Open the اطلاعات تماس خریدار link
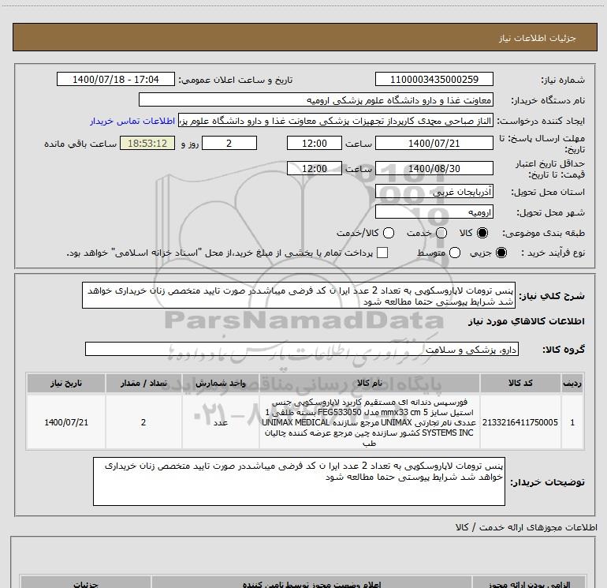The height and width of the screenshot is (588, 607). (x=132, y=122)
